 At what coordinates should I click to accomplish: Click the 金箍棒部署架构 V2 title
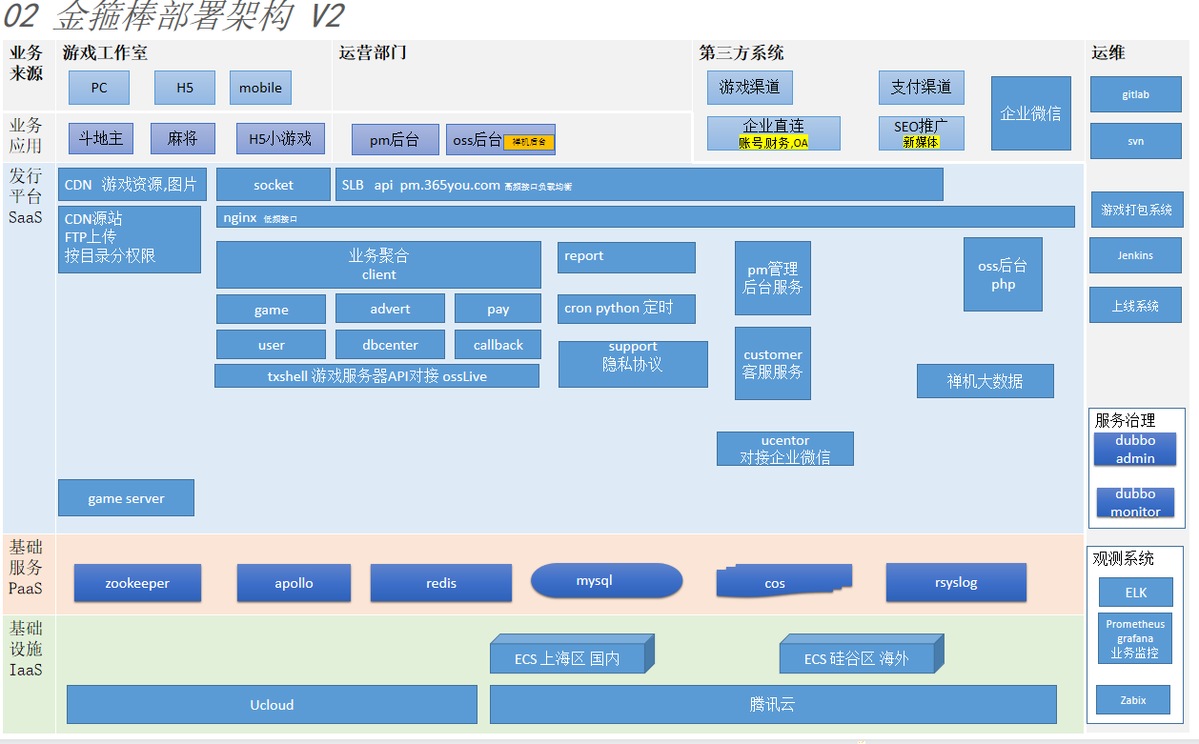click(x=174, y=16)
